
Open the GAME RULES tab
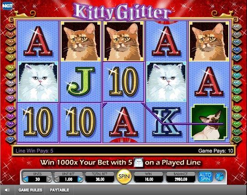30,190
